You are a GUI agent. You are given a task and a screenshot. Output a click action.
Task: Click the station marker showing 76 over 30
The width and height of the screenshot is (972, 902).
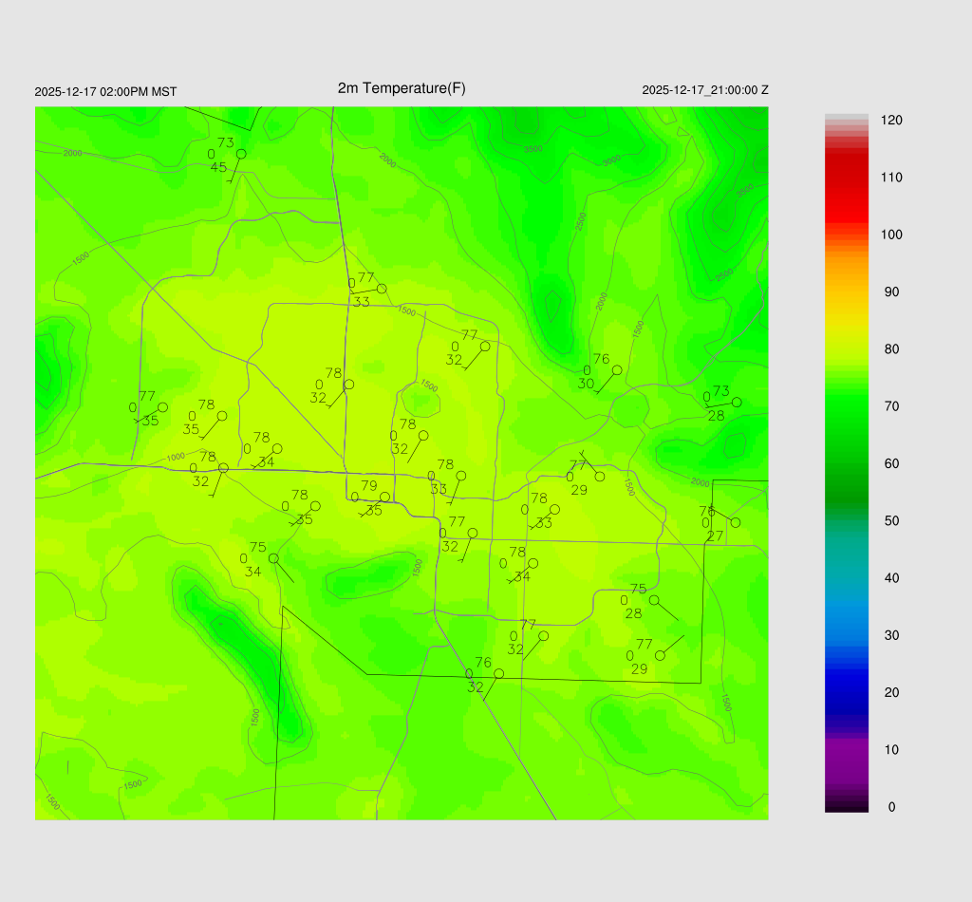[x=616, y=370]
